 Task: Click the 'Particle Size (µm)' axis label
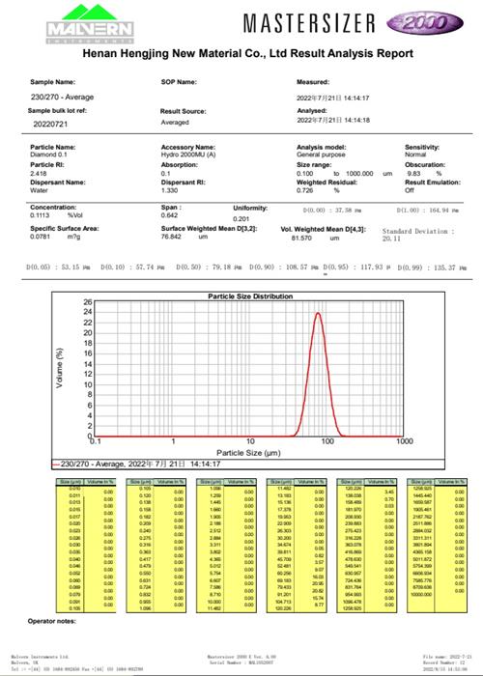248,453
